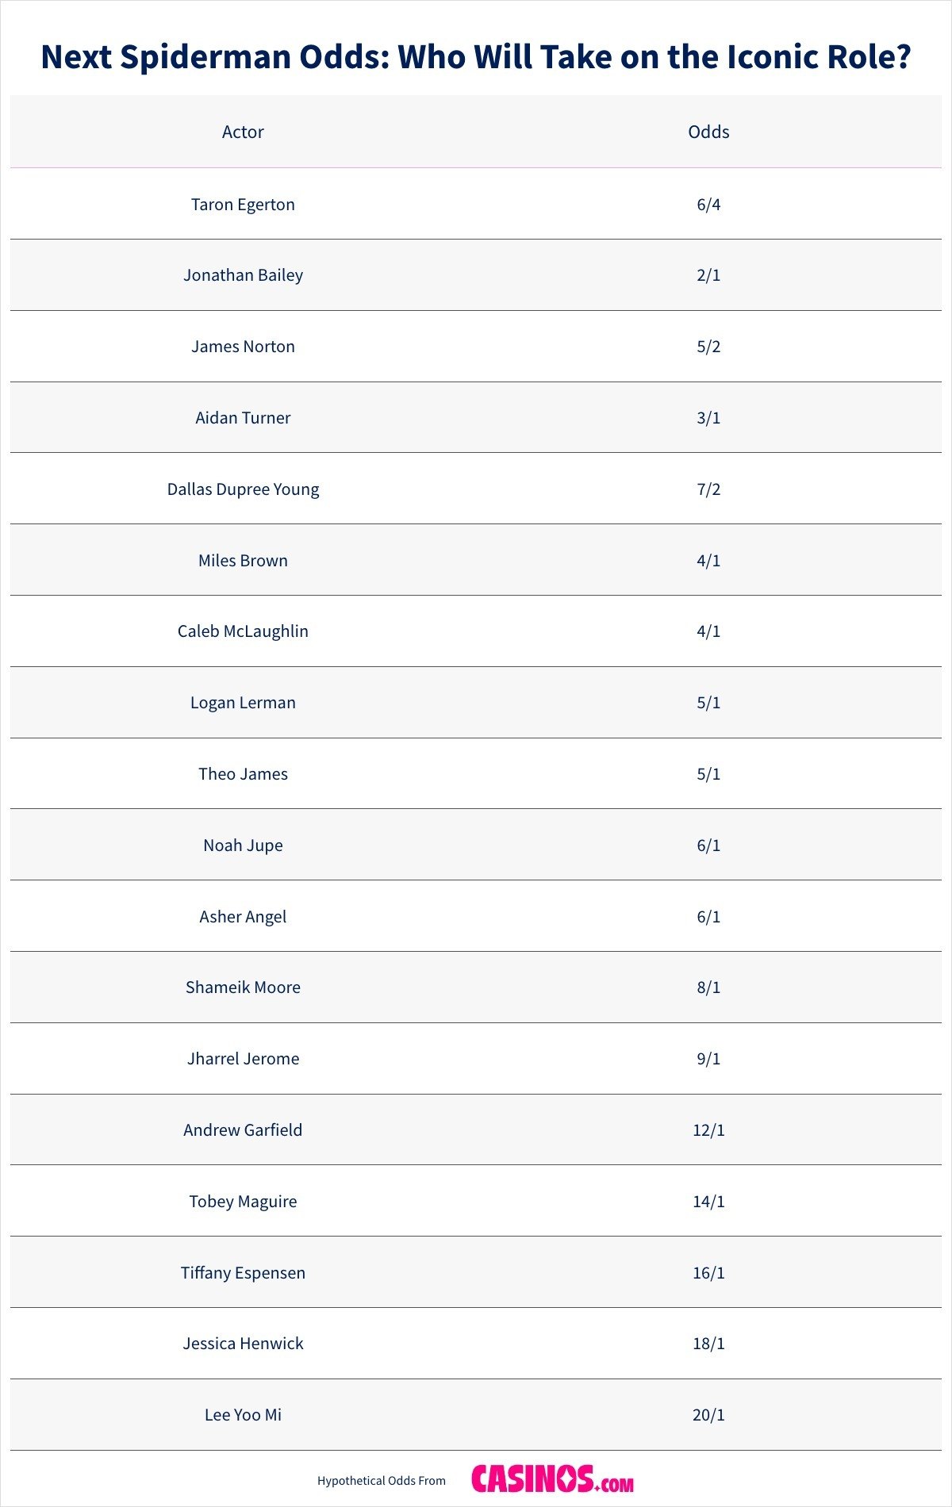Click the Odds column header
952x1507 pixels.
[708, 132]
